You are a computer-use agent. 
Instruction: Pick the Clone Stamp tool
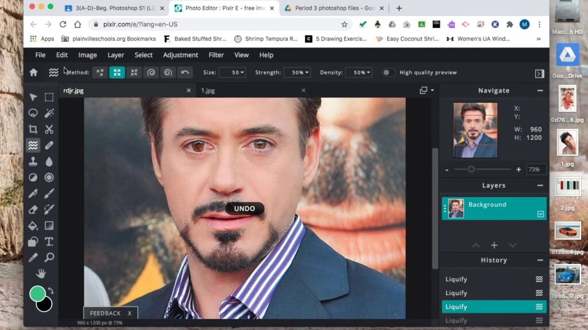[33, 162]
